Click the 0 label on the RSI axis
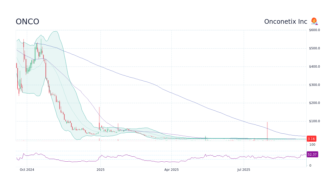The height and width of the screenshot is (188, 334). pyautogui.click(x=310, y=165)
